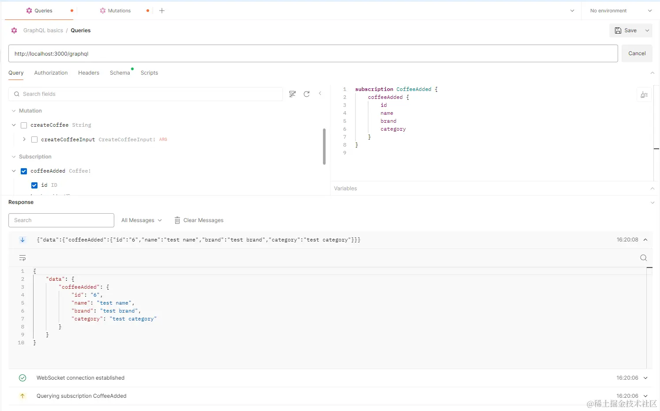The image size is (660, 411).
Task: Expand the createCoffeeInput tree item
Action: coord(24,139)
